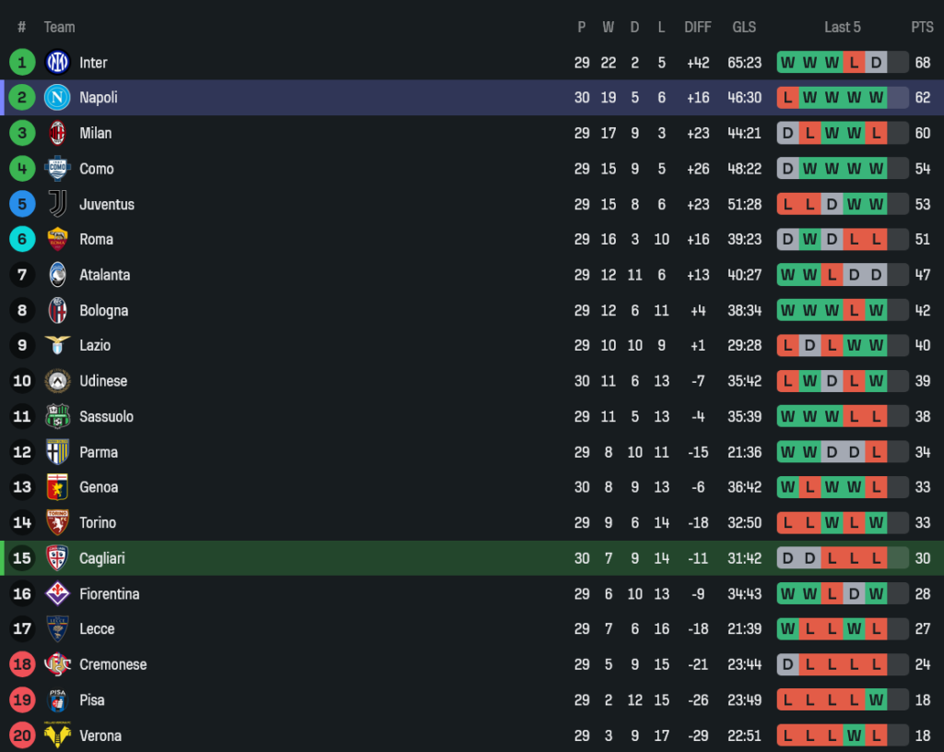Click the Inter club crest icon

click(57, 63)
